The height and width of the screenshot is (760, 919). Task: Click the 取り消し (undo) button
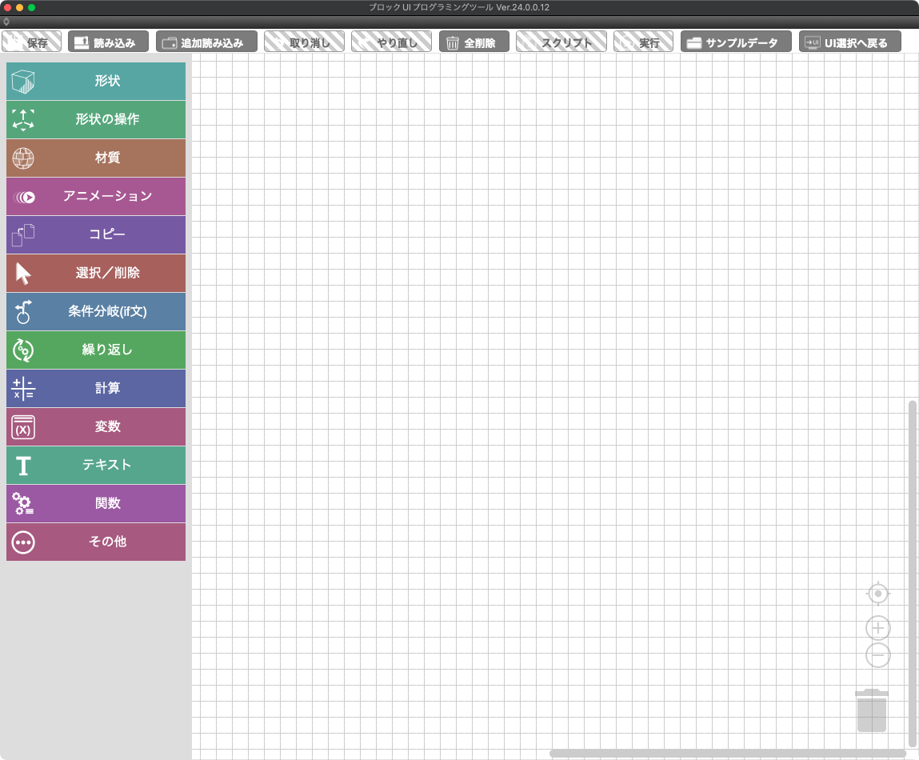coord(304,42)
